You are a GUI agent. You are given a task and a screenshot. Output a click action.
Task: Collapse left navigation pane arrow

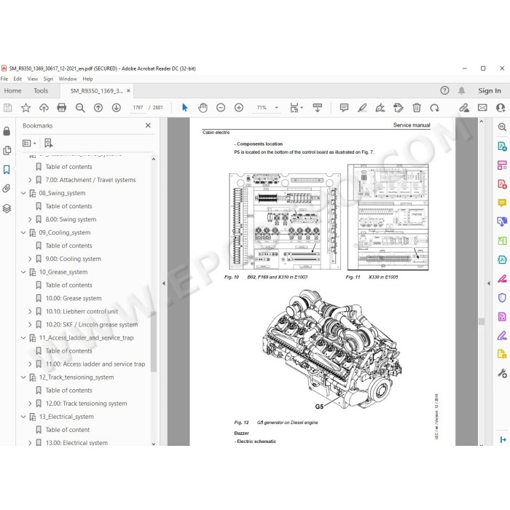[x=164, y=283]
